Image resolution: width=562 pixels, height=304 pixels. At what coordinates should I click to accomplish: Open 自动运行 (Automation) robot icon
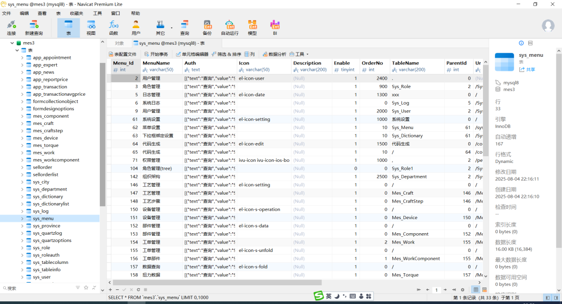coord(229,28)
